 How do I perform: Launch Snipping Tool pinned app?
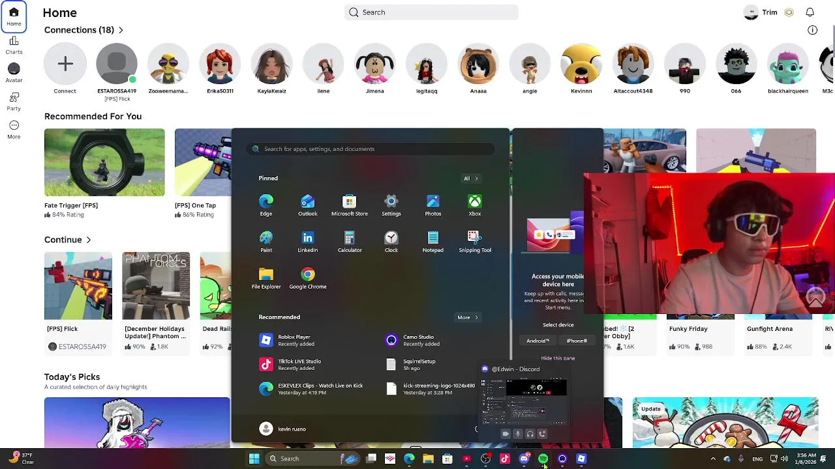474,242
